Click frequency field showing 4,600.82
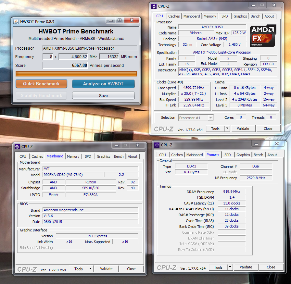The width and height of the screenshot is (291, 284). (x=73, y=56)
